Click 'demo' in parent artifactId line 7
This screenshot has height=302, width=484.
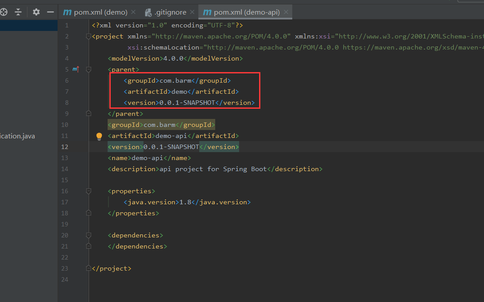179,92
